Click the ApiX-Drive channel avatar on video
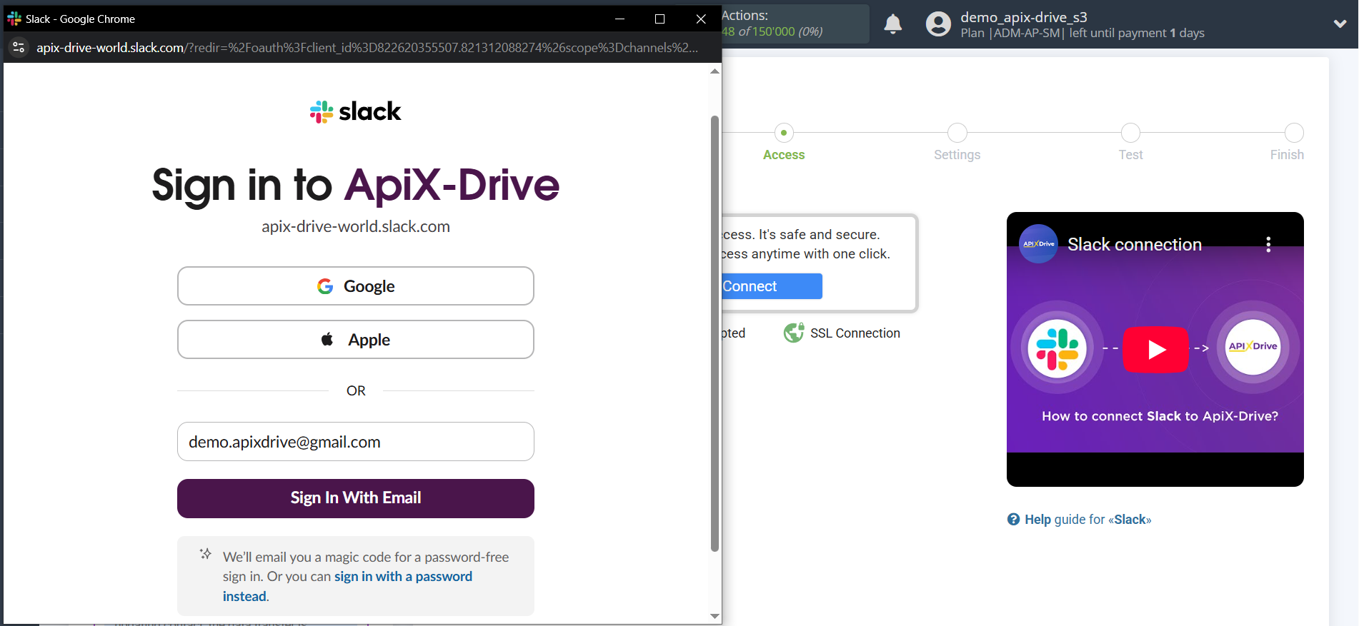 1038,244
